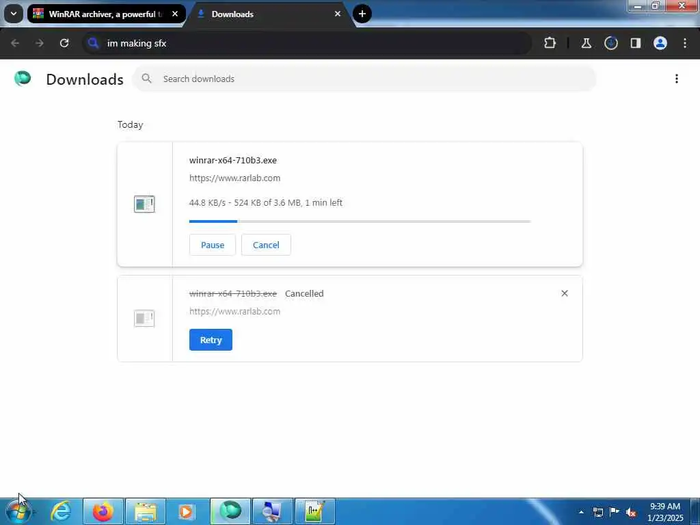Click the magnifier icon in Search downloads
The width and height of the screenshot is (700, 525).
point(146,79)
